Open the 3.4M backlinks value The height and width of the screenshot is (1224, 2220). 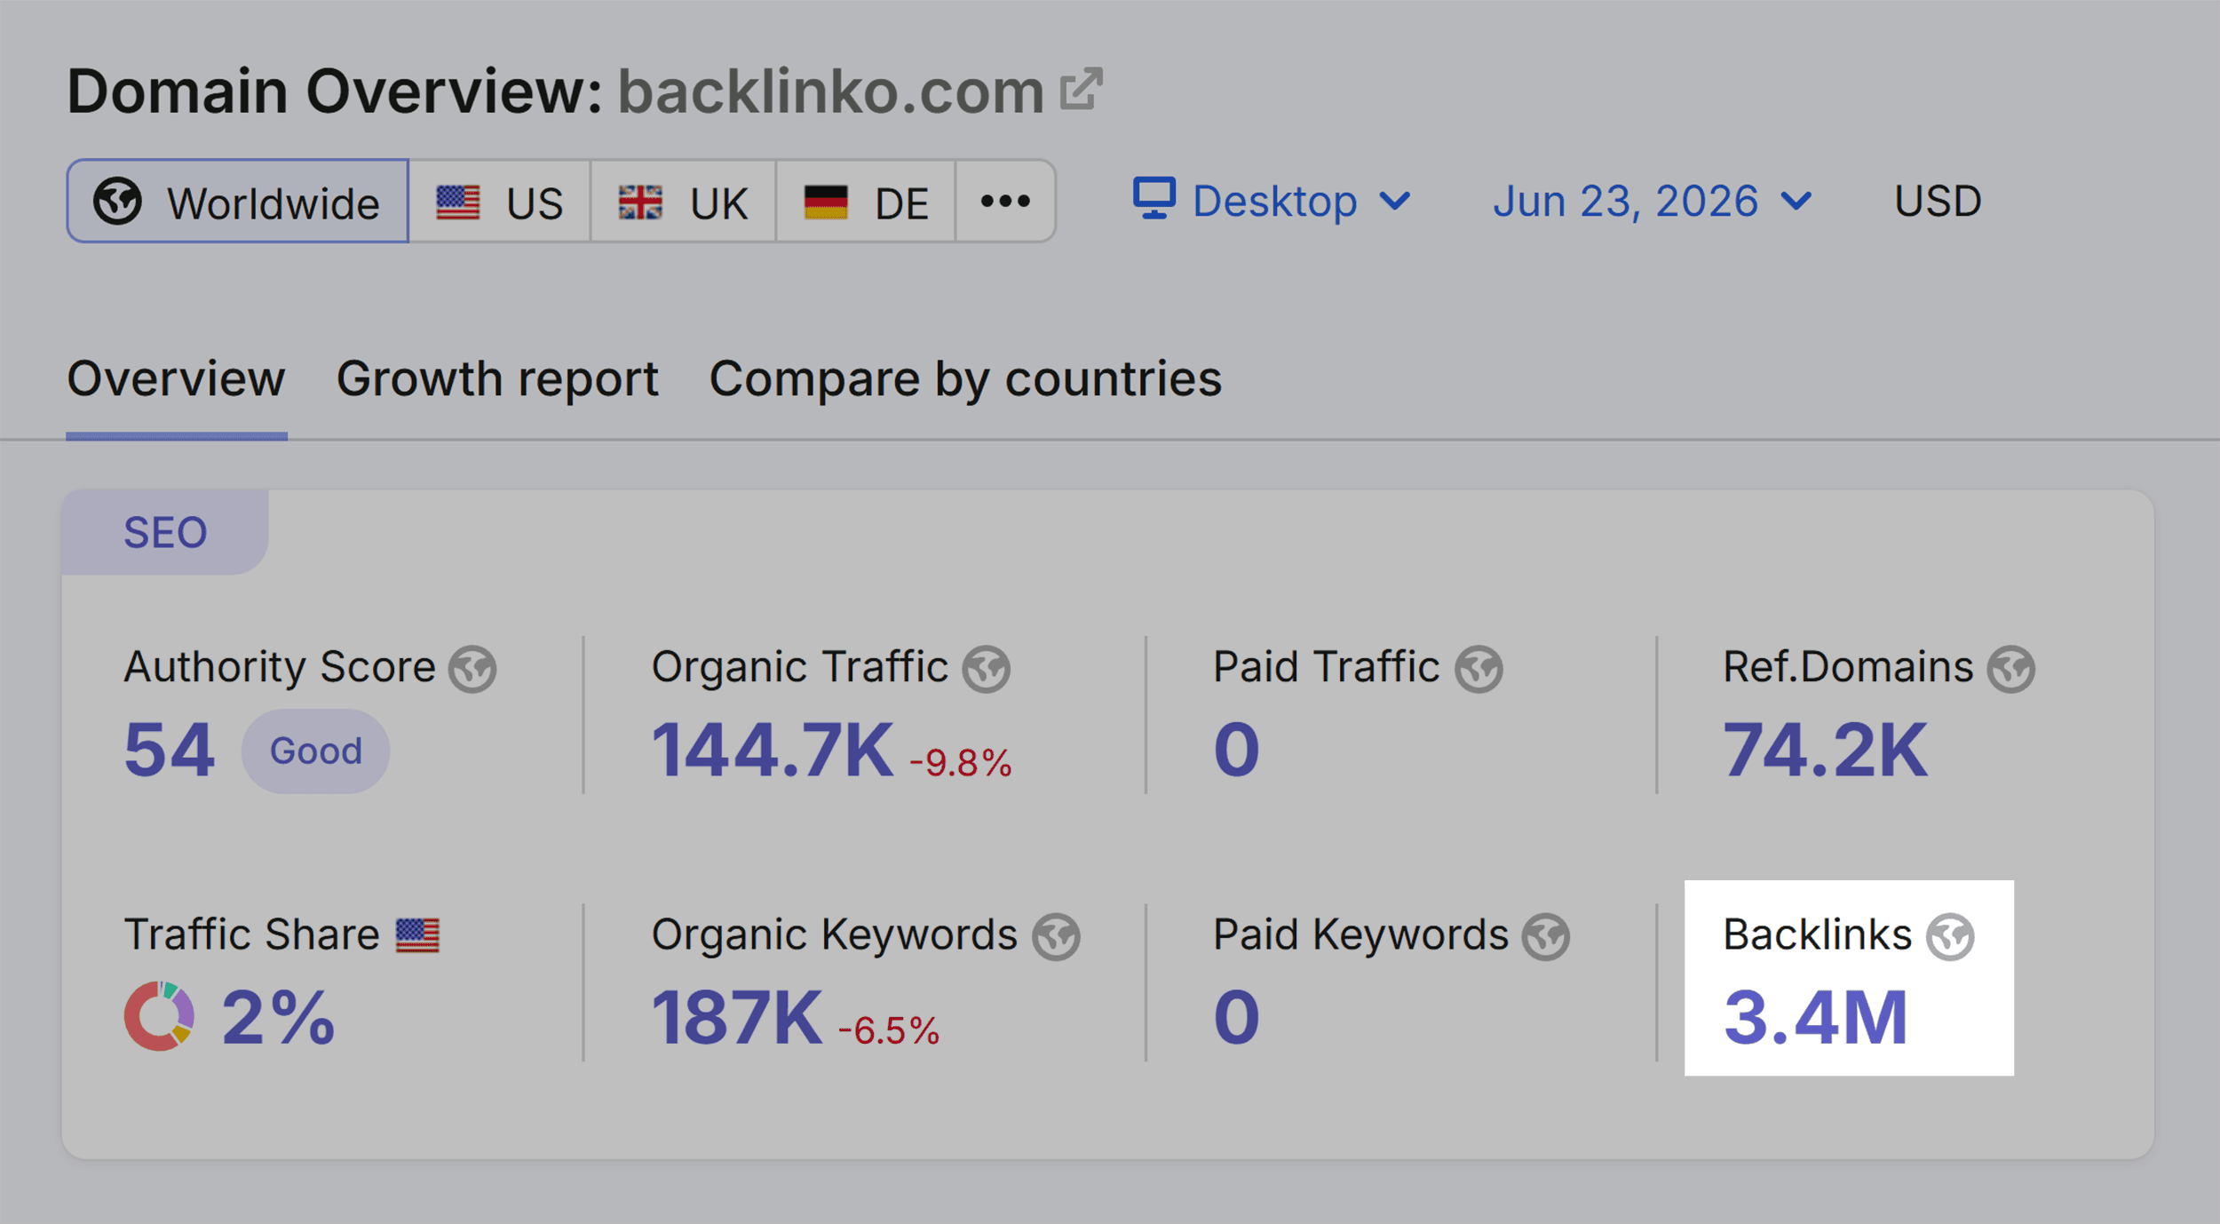point(1815,1018)
